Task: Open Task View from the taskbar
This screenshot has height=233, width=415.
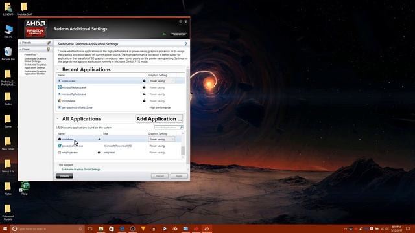Action: point(90,228)
